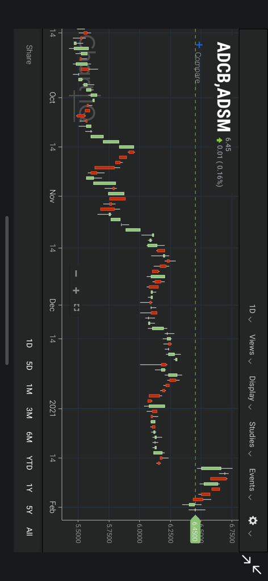Click the 6.45 last price value
Image resolution: width=268 pixels, height=581 pixels.
point(228,144)
